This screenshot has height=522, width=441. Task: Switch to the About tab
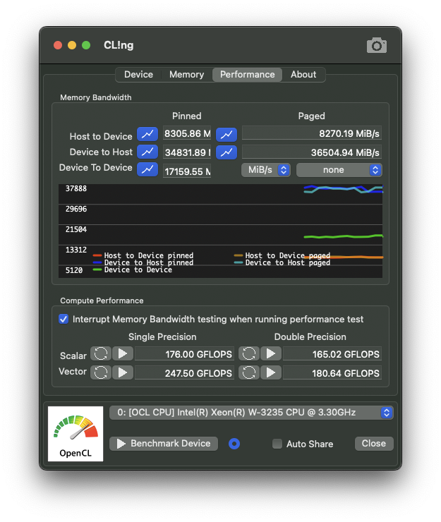pos(303,75)
